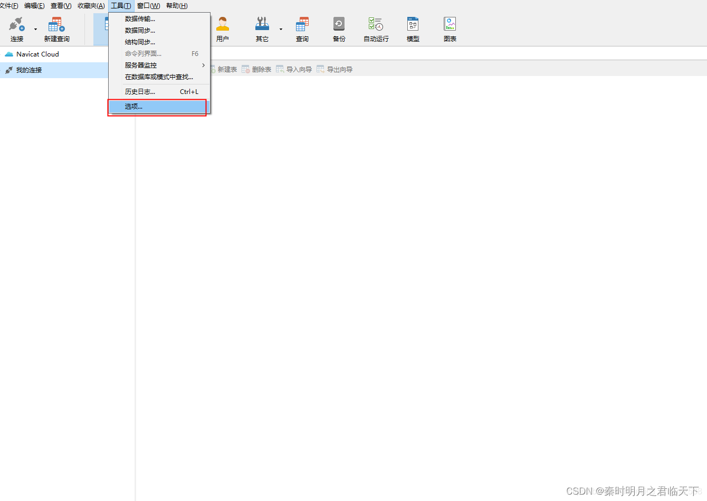Click Import Wizard (导入向导) button

294,69
